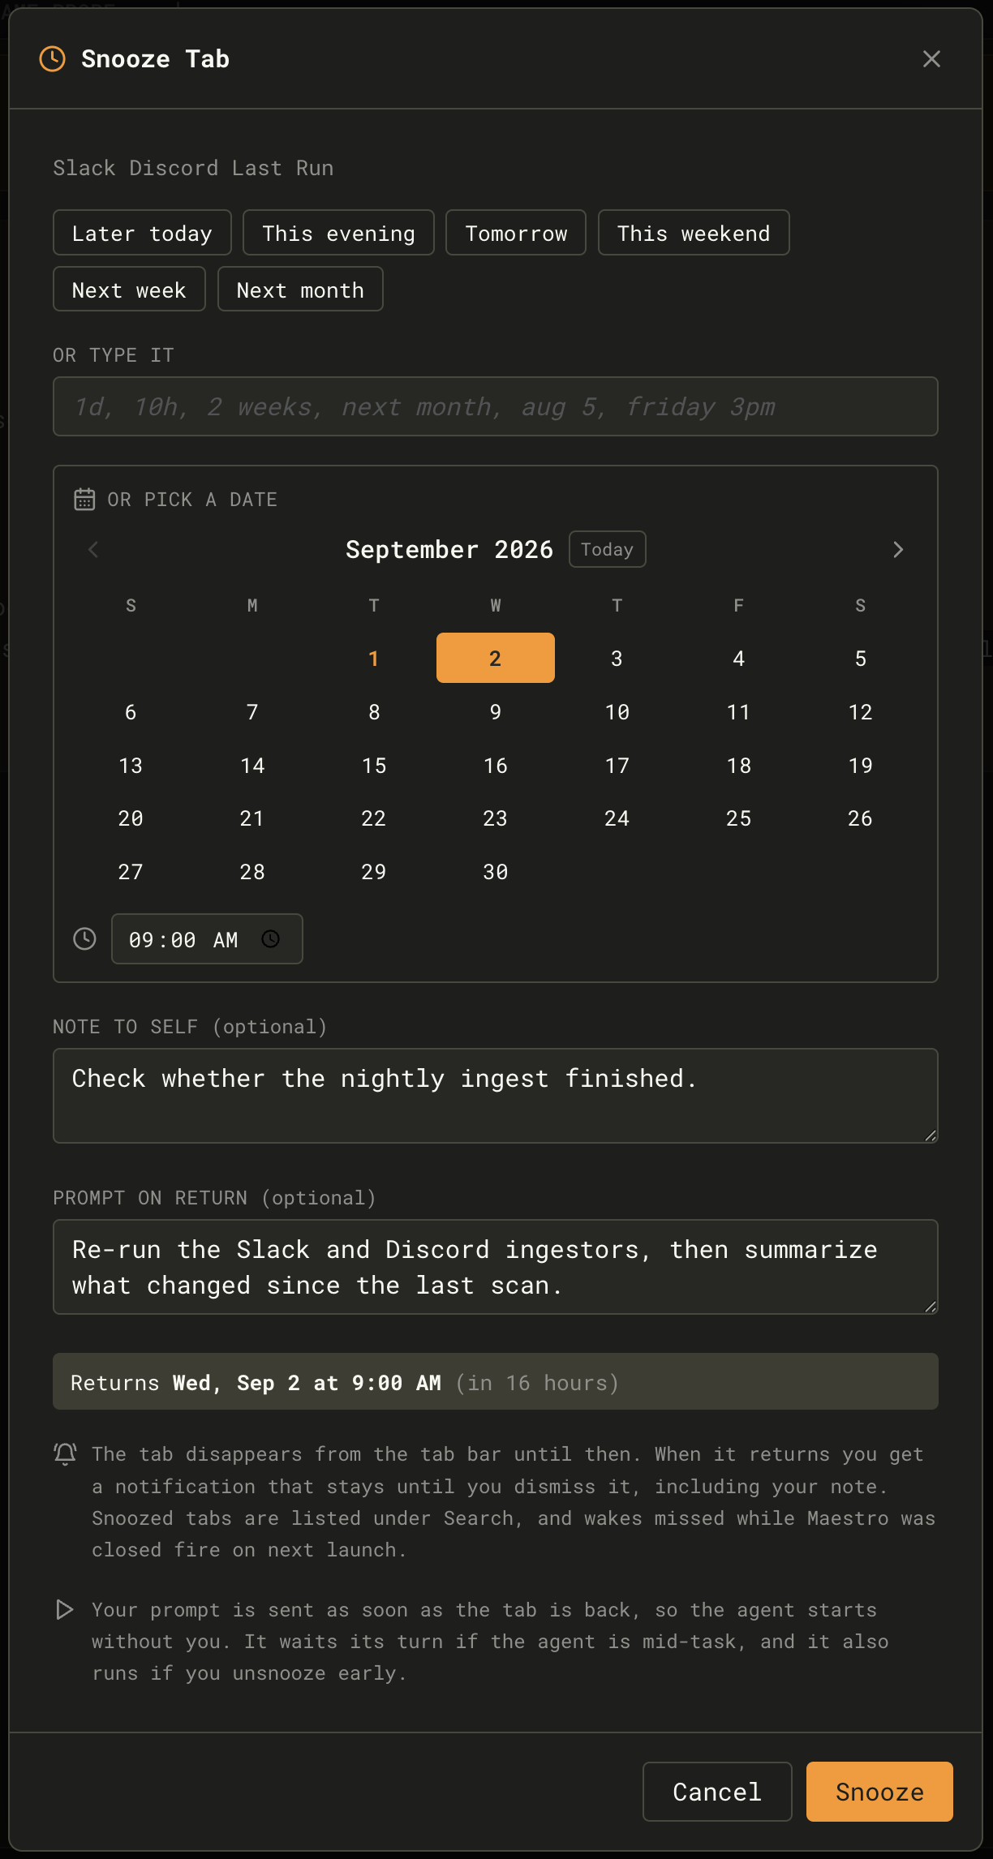Click the clock icon left of time field
The image size is (993, 1859).
(x=84, y=938)
